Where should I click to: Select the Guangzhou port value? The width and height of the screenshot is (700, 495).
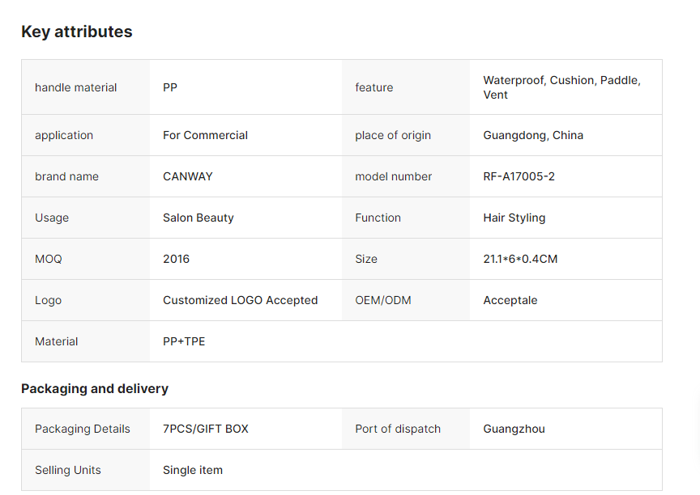514,429
